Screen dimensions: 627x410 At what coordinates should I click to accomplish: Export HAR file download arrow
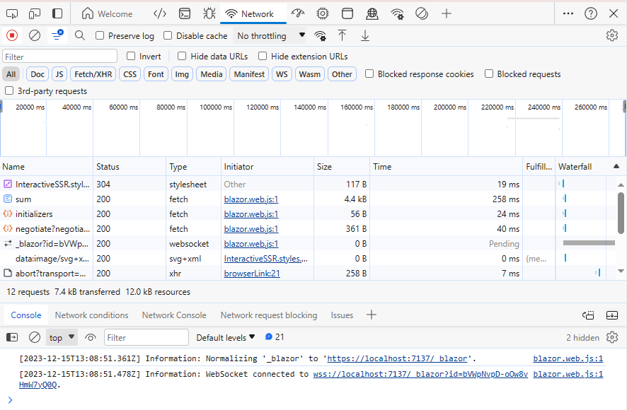pyautogui.click(x=364, y=36)
